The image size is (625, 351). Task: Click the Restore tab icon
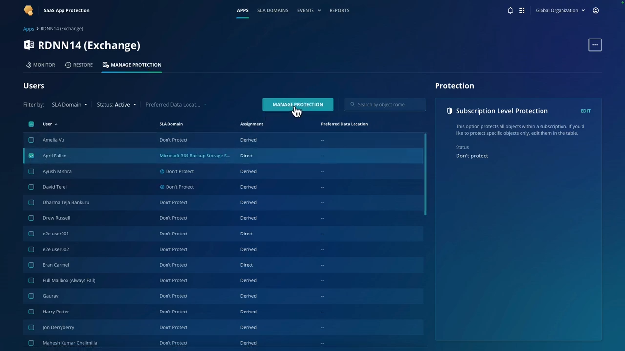[68, 65]
